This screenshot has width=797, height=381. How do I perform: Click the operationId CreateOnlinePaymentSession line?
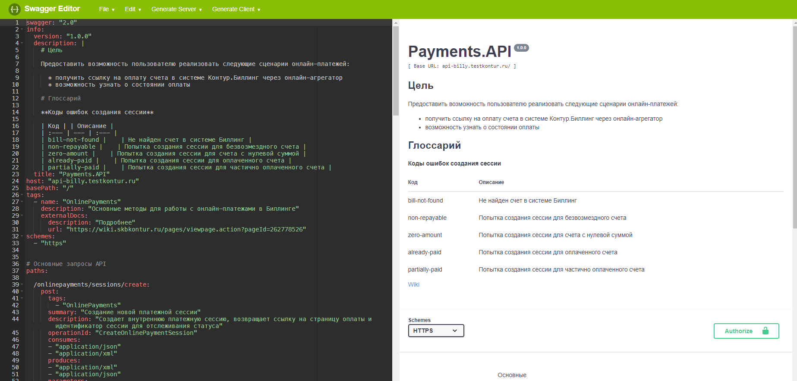pos(123,333)
